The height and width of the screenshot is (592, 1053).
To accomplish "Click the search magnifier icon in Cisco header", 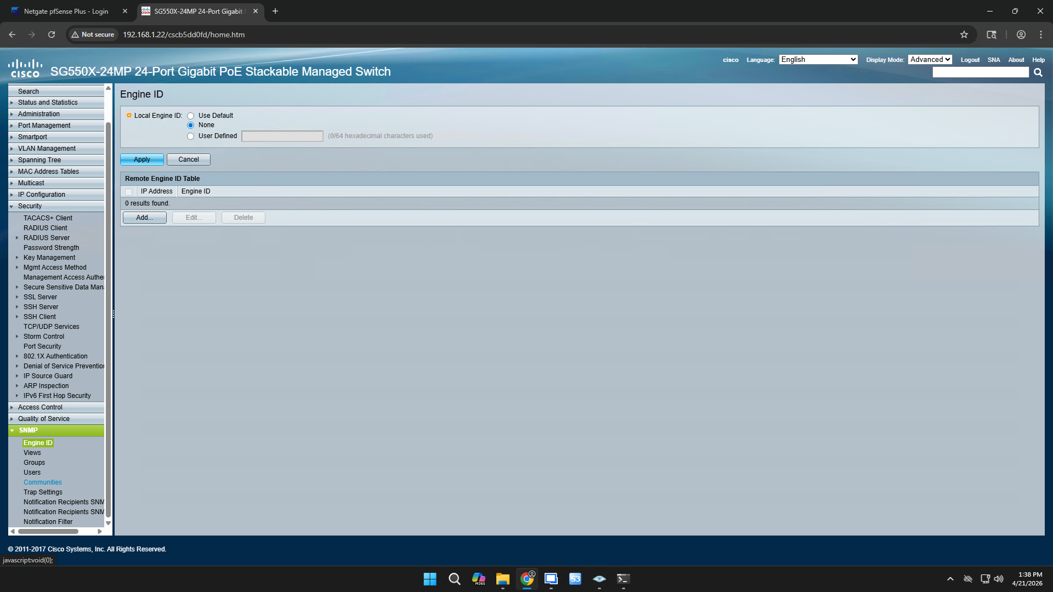I will (x=1038, y=72).
